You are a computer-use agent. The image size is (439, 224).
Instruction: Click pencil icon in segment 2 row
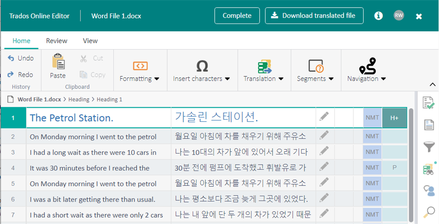click(324, 135)
